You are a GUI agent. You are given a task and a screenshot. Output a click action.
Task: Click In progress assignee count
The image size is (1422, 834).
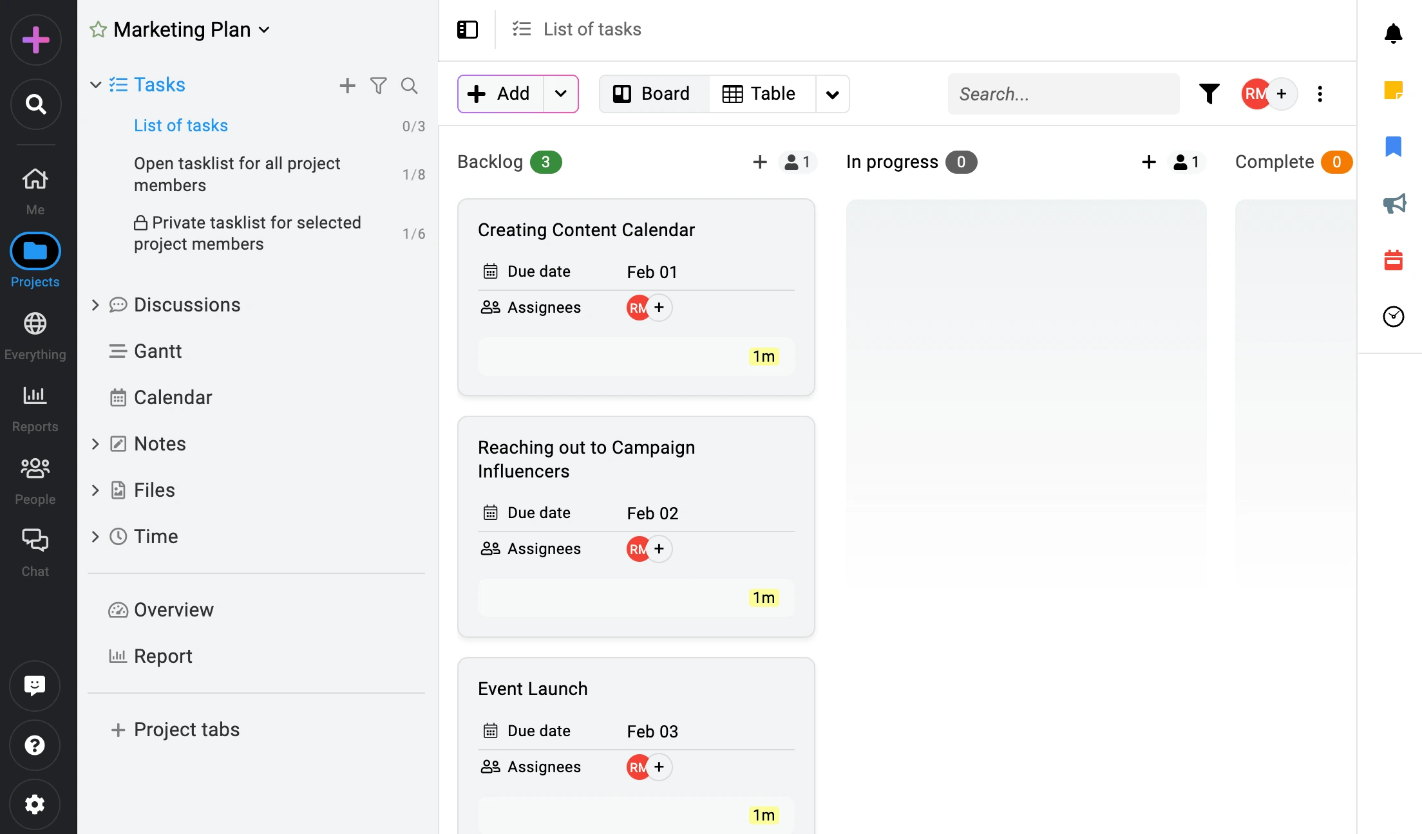tap(1186, 162)
